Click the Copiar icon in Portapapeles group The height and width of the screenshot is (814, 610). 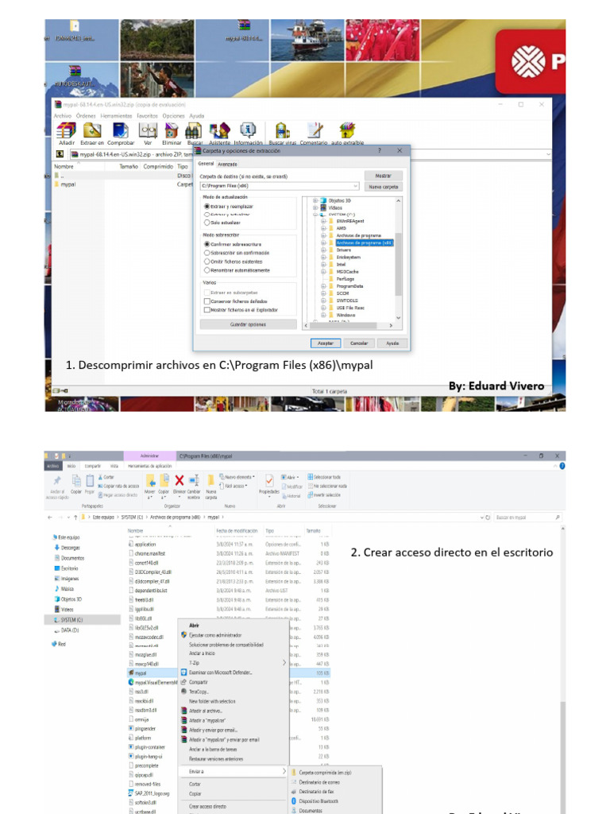click(76, 481)
